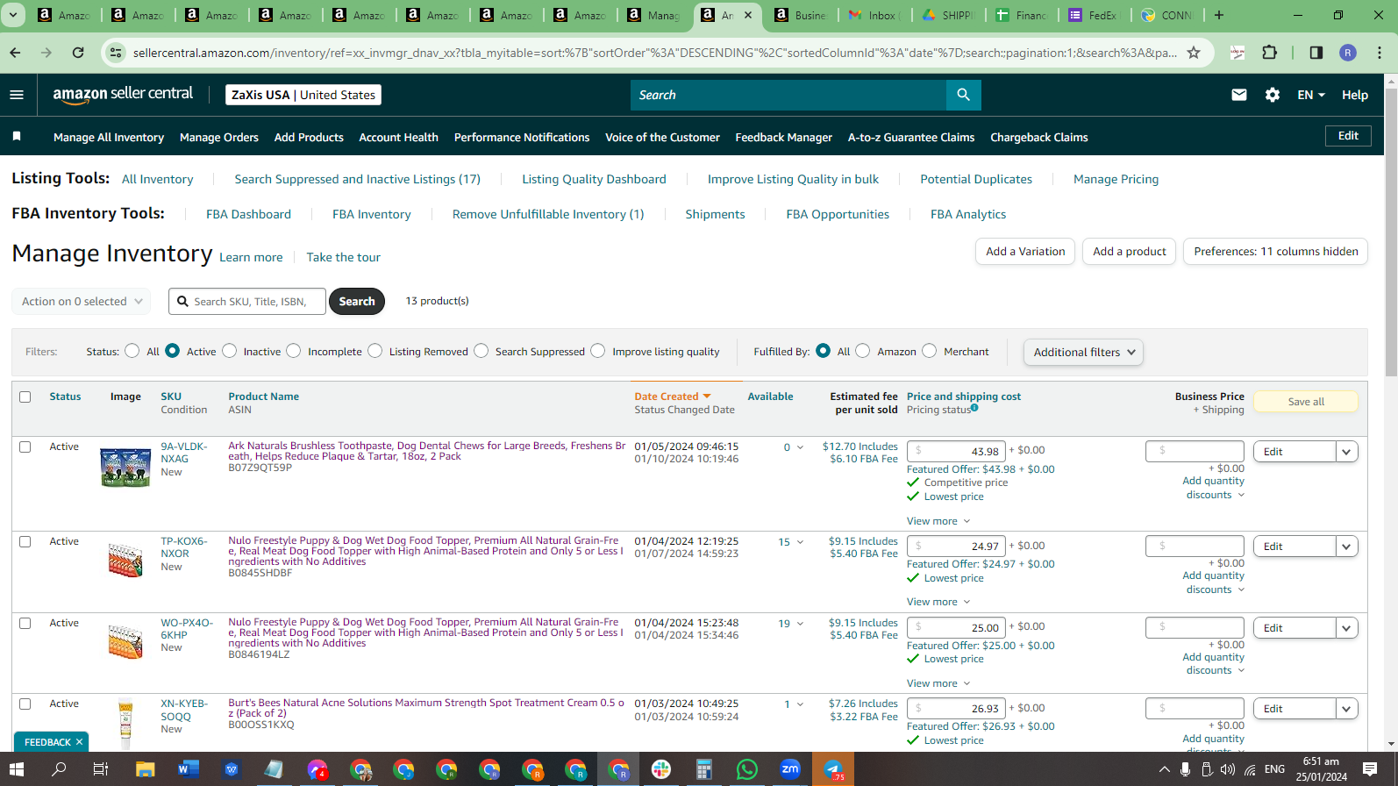Switch to the FBA Inventory tool tab
Viewport: 1398px width, 786px height.
point(371,214)
